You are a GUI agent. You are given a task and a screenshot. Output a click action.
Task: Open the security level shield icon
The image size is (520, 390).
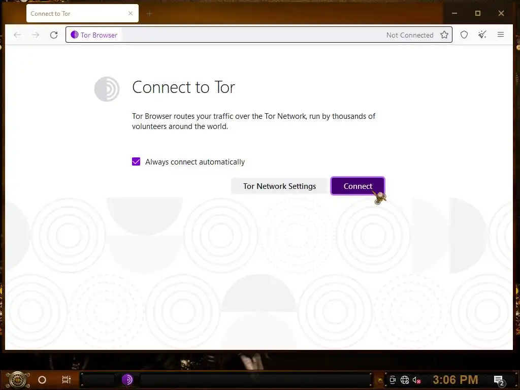coord(464,35)
